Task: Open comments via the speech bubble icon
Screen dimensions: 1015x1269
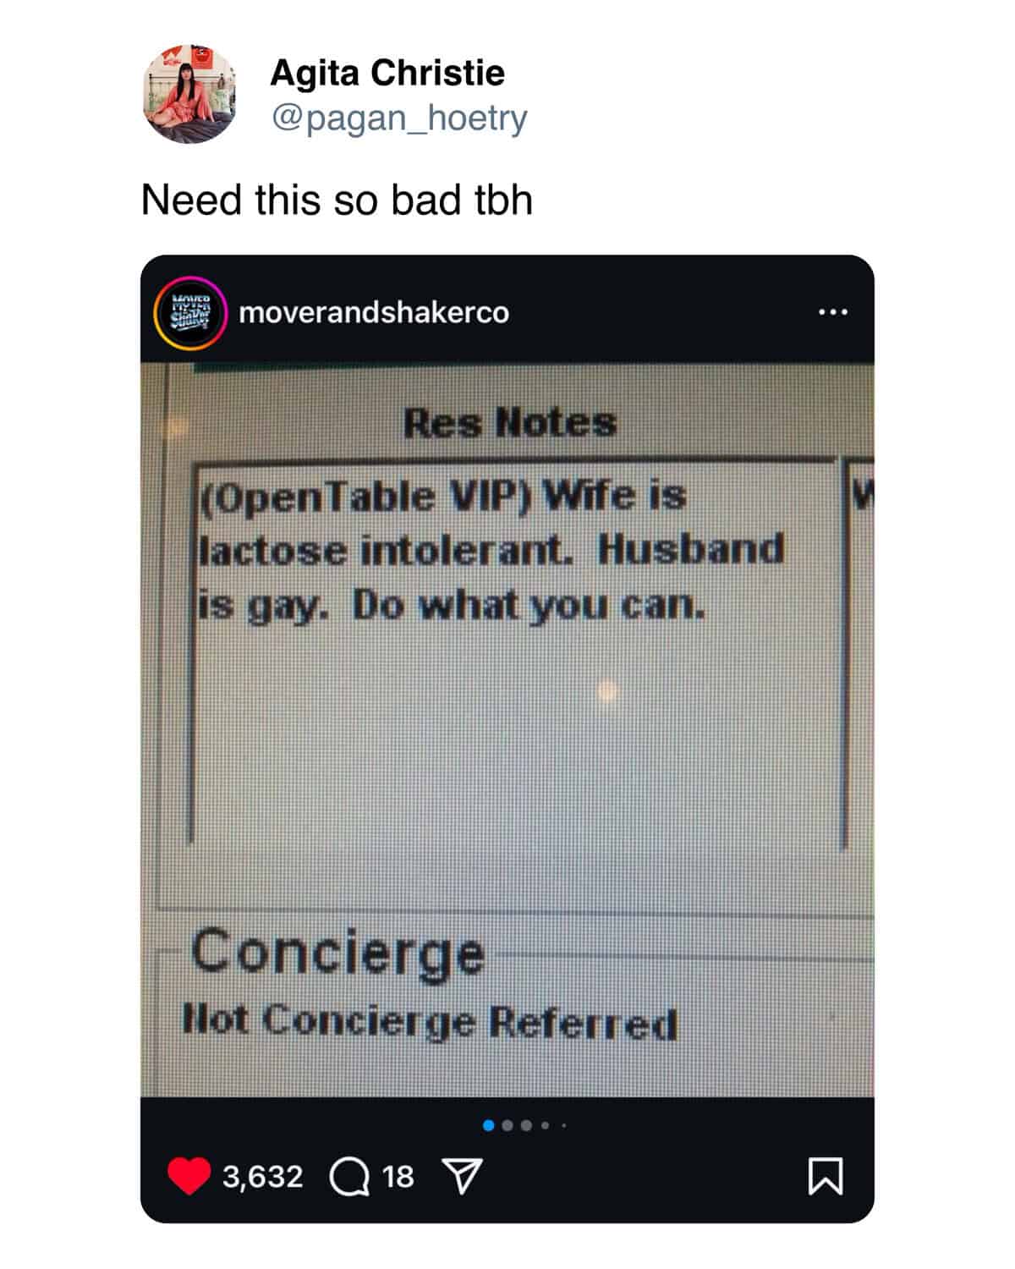Action: point(349,1177)
